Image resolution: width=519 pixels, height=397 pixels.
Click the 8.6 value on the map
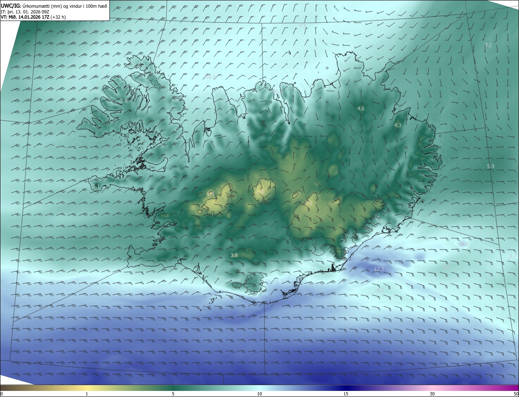pyautogui.click(x=446, y=267)
